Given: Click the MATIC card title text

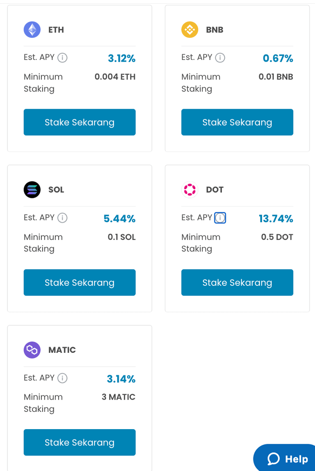Looking at the screenshot, I should point(62,350).
